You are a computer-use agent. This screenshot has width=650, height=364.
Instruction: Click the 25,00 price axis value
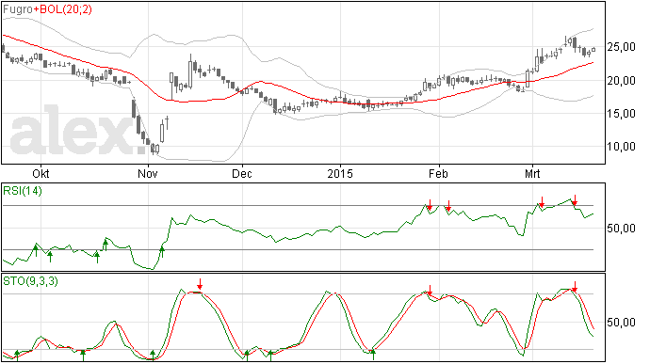coord(621,47)
